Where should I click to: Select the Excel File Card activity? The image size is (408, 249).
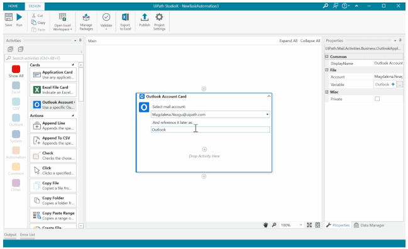coord(53,90)
